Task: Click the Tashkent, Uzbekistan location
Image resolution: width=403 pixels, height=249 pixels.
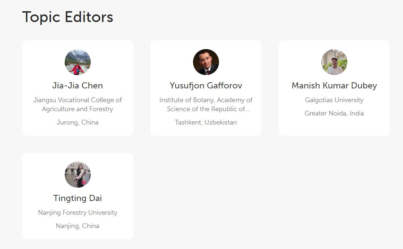Action: point(206,122)
